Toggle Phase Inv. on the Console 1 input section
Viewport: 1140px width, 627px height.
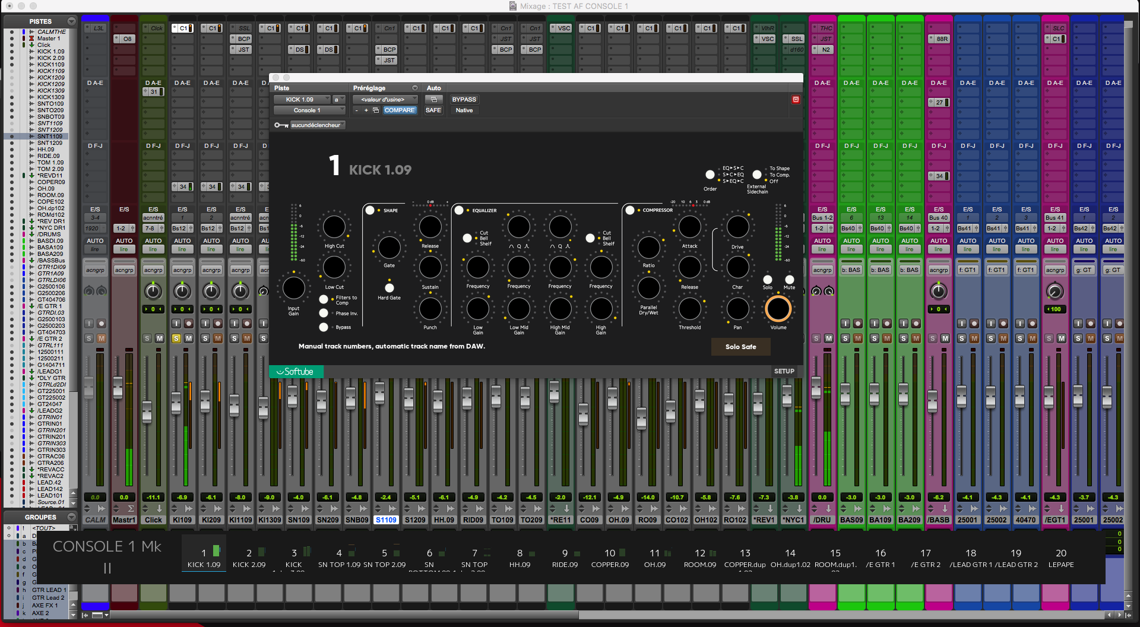click(323, 313)
